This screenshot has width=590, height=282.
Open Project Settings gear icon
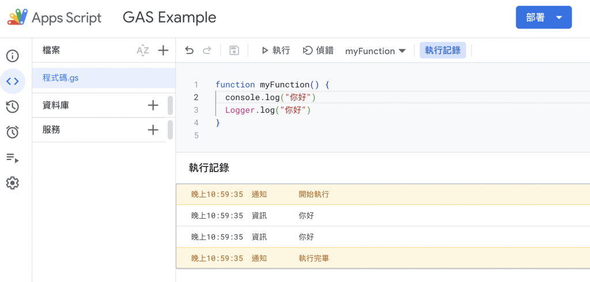pos(12,183)
